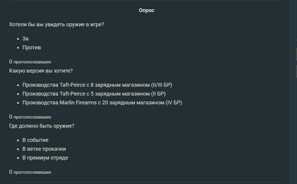Open voter count under the location poll
Viewport: 297px width, 184px height.
tap(30, 172)
